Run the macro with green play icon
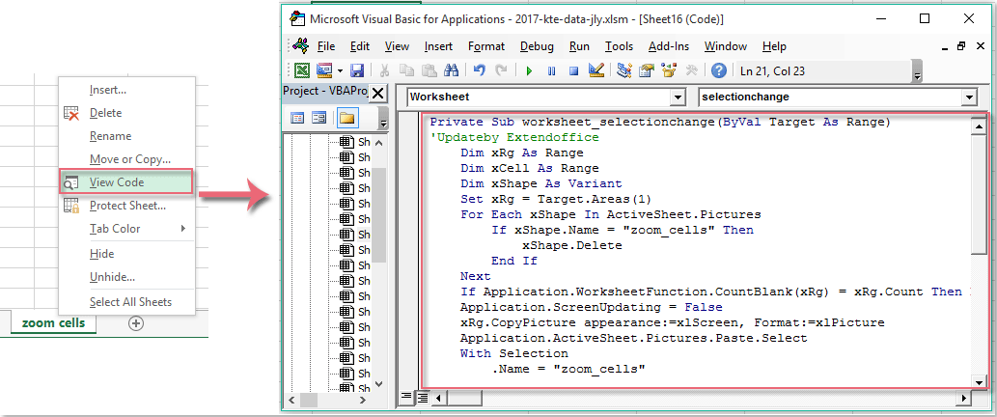997x417 pixels. (x=529, y=70)
